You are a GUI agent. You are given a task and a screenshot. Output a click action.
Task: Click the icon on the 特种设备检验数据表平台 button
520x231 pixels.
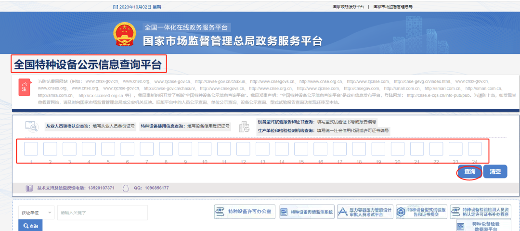tap(461, 226)
